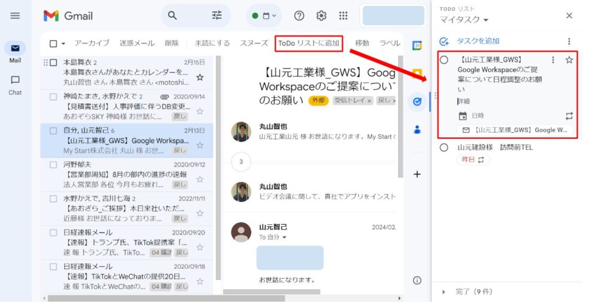Screen dimensions: 598x302
Task: Click the plus get add-ons icon
Action: point(417,174)
